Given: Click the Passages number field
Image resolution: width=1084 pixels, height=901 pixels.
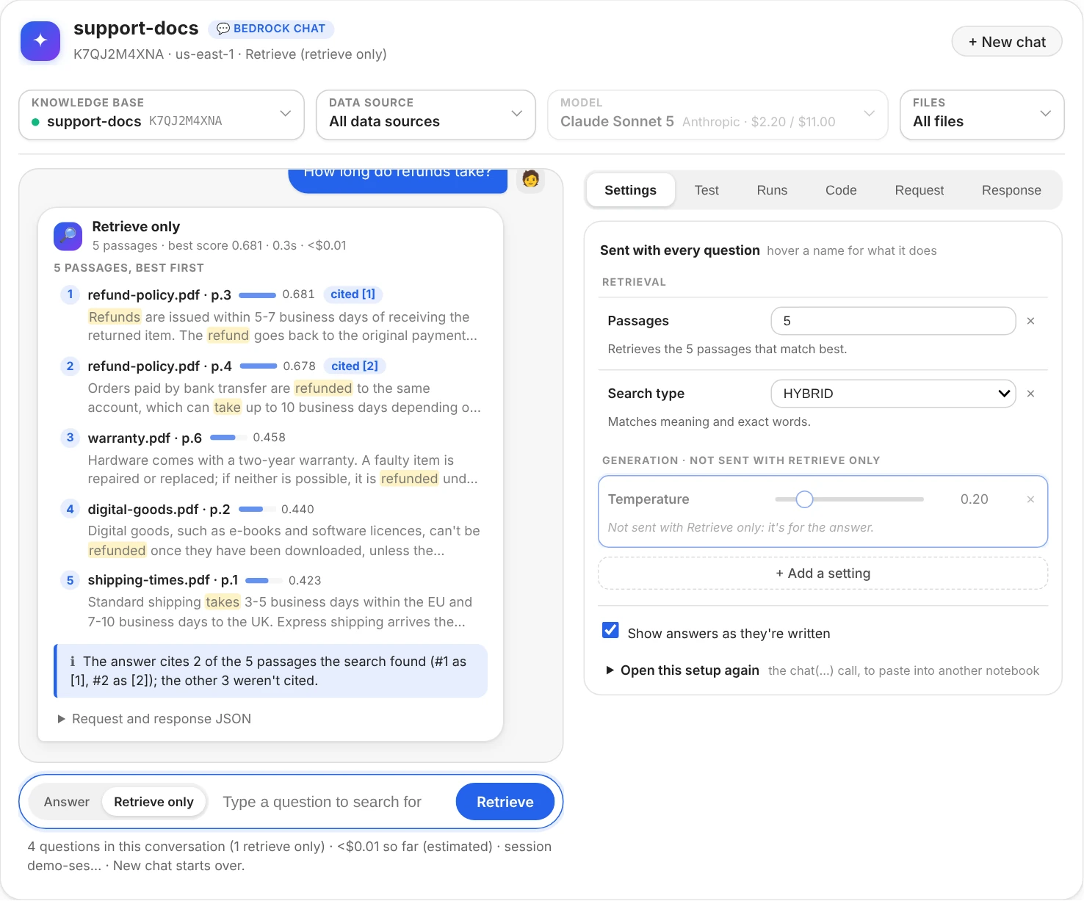Looking at the screenshot, I should tap(893, 321).
